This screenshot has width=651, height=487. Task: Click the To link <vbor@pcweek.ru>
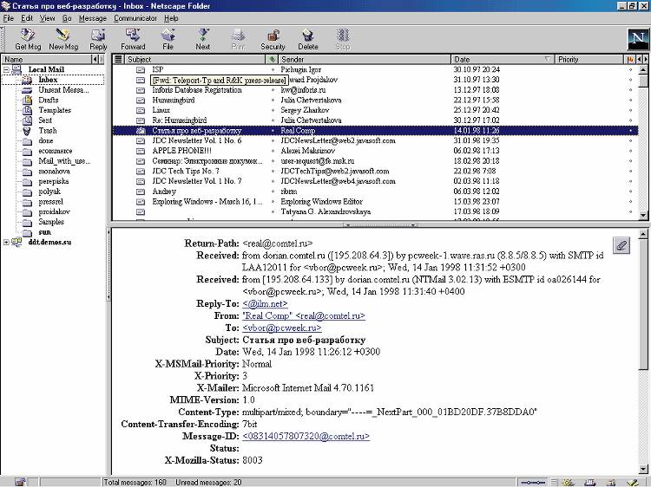(281, 328)
